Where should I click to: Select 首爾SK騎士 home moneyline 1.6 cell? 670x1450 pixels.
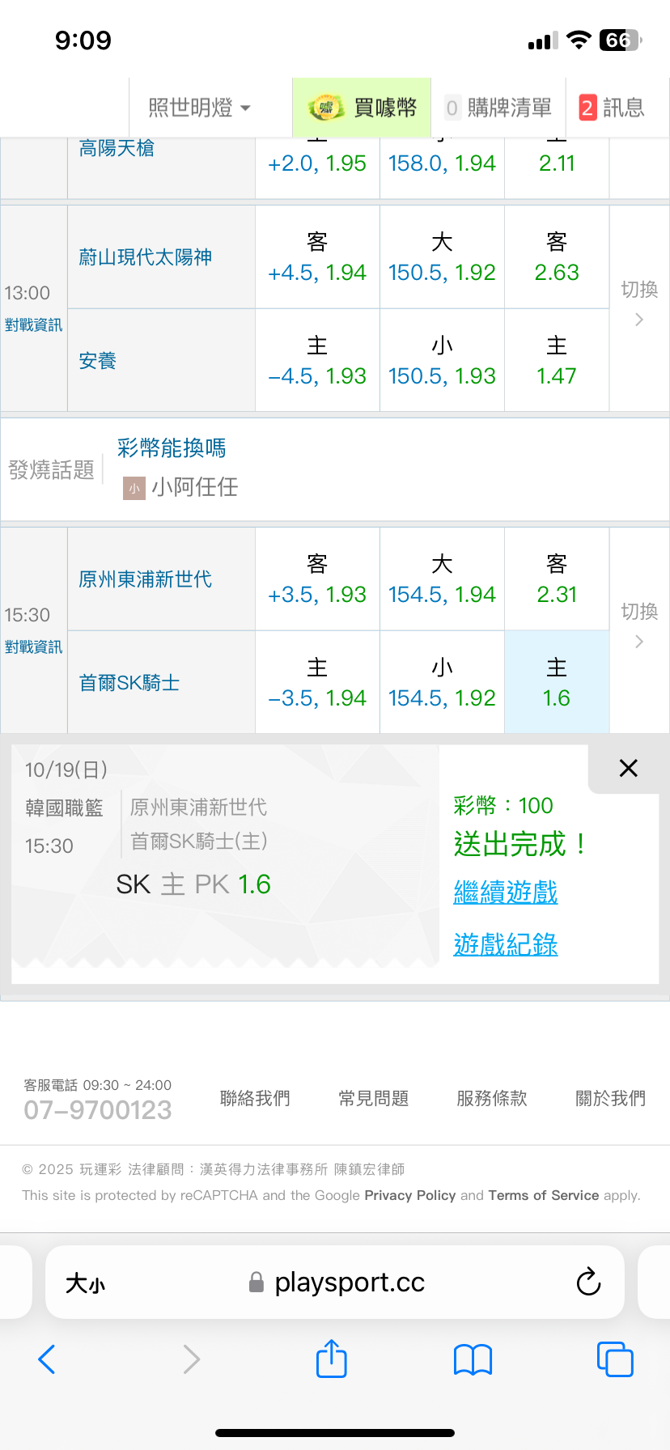(x=557, y=682)
